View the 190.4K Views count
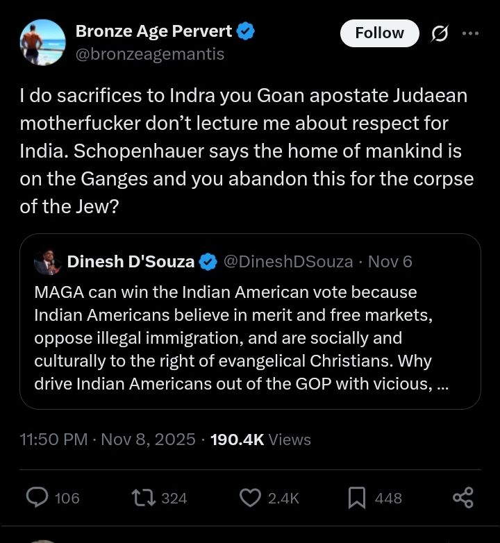This screenshot has width=500, height=543. coord(260,440)
